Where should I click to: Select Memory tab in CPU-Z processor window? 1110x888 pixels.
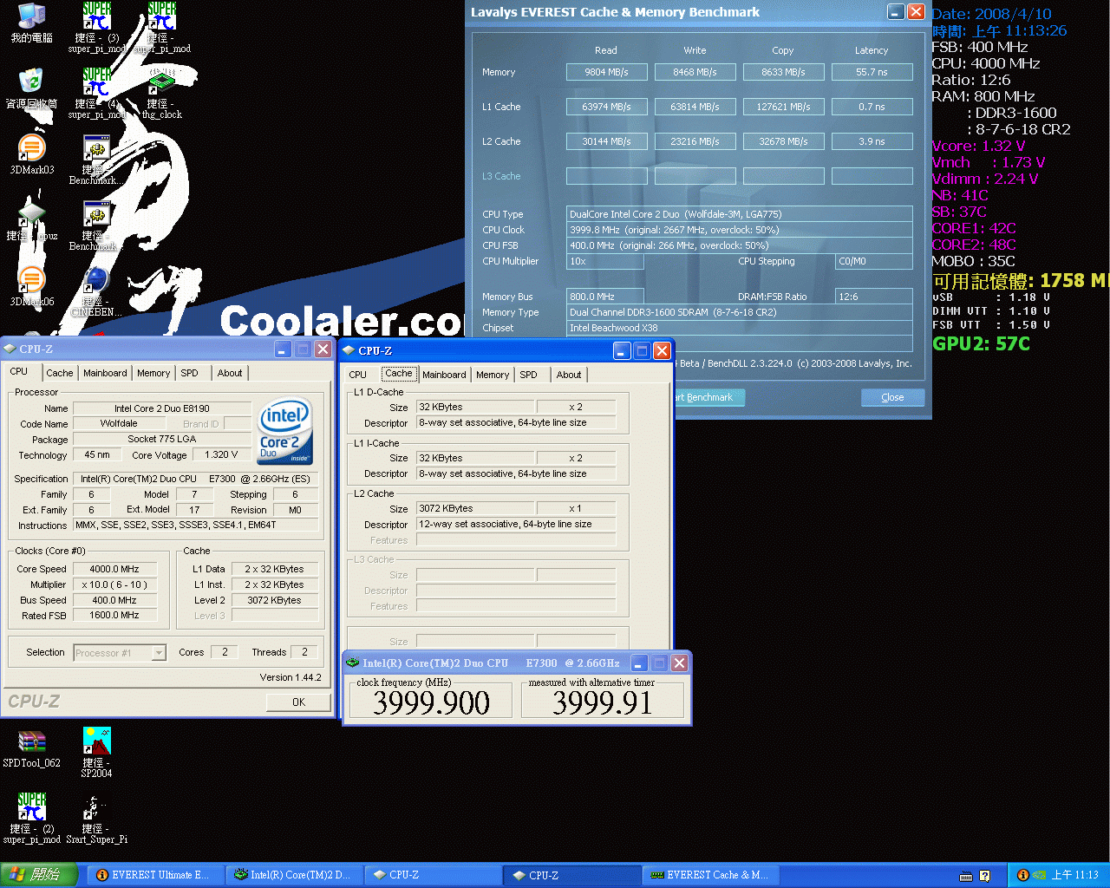pos(153,373)
